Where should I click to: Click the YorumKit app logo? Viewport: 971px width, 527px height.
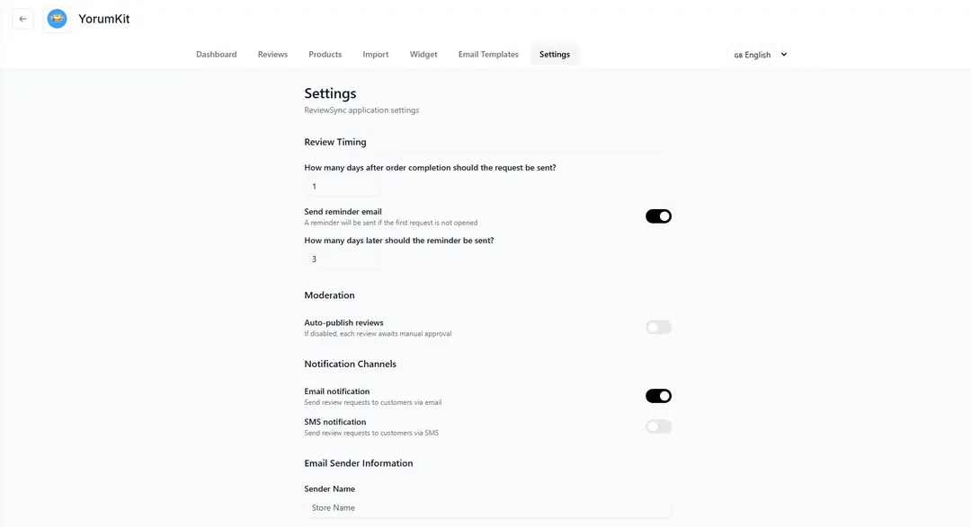tap(57, 19)
